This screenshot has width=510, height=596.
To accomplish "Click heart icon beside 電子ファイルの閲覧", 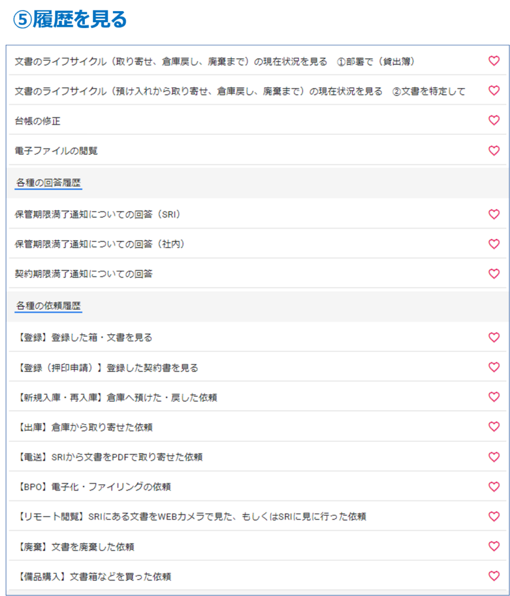I will (x=494, y=150).
